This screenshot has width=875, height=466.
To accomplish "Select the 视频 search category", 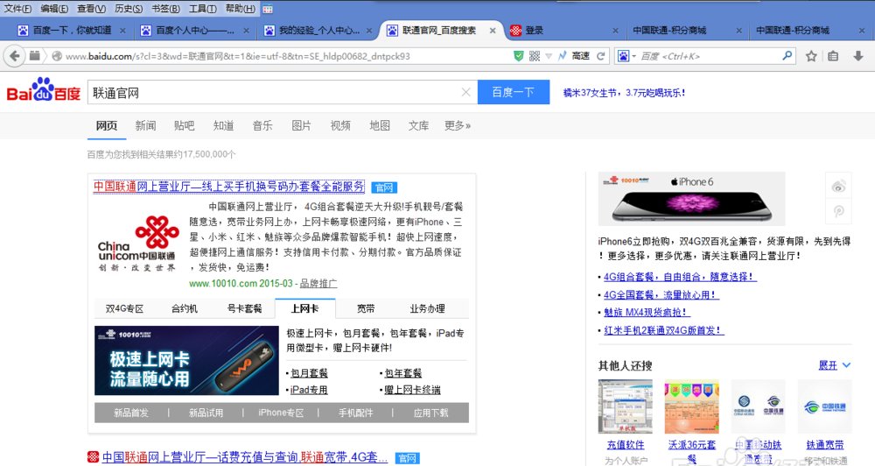I will coord(340,126).
